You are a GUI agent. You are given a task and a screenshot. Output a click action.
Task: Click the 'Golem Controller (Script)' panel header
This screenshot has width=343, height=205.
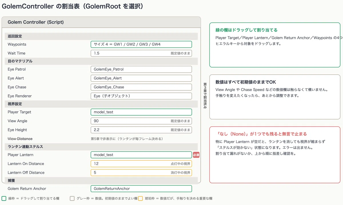(x=101, y=22)
